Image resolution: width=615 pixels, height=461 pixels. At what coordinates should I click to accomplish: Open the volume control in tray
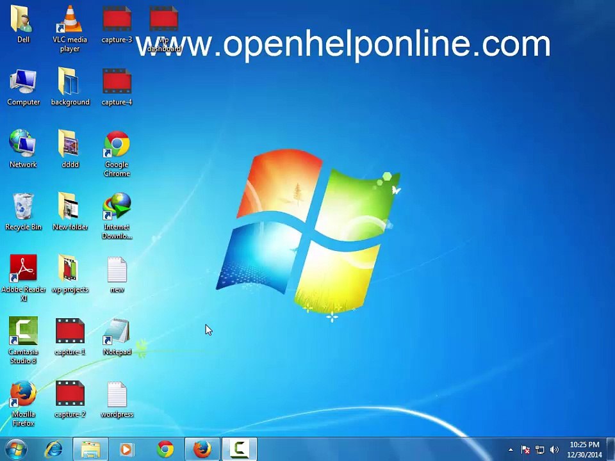[x=554, y=449]
